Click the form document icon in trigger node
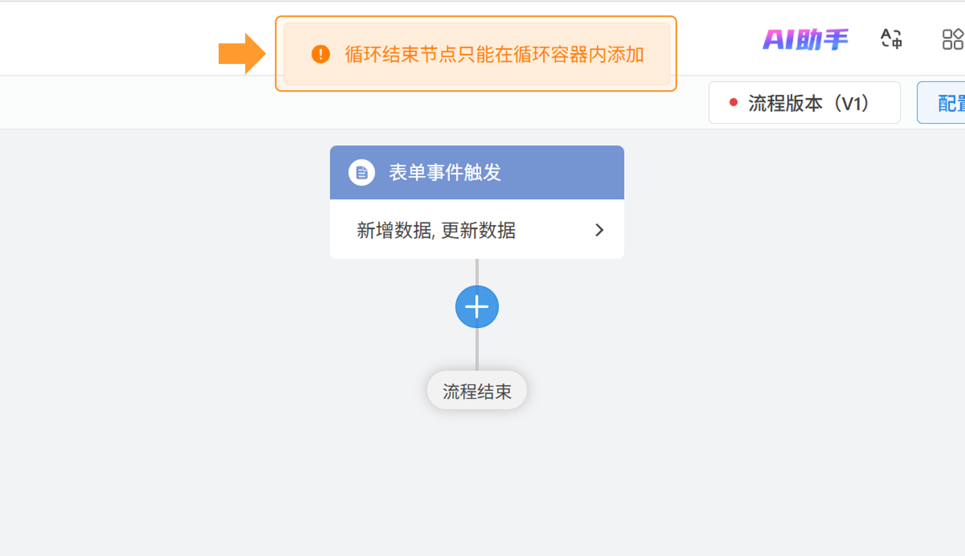 361,173
